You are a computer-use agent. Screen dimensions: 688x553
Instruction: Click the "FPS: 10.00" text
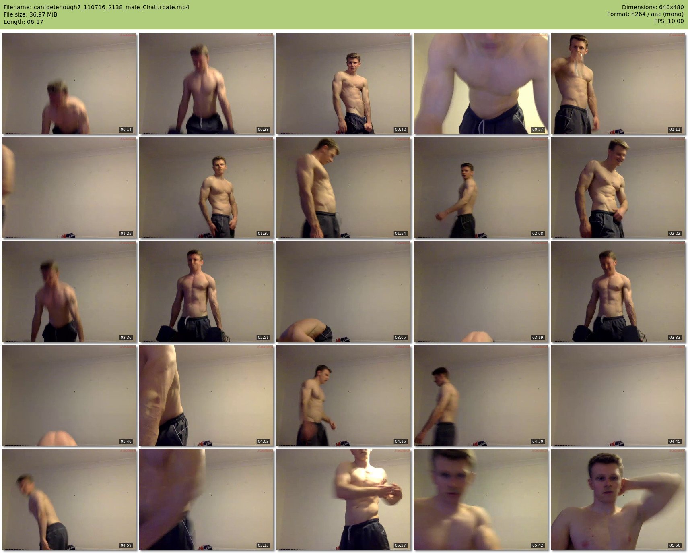[x=669, y=22]
